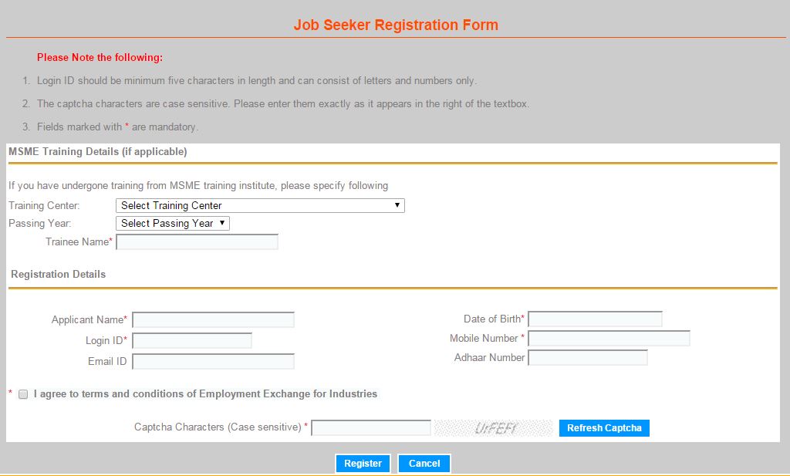Click the Applicant Name input field

click(213, 319)
